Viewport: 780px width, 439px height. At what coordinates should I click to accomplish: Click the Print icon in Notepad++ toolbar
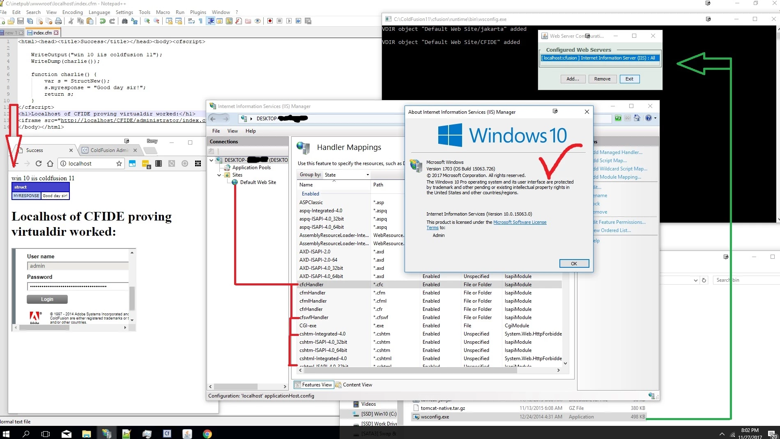58,21
